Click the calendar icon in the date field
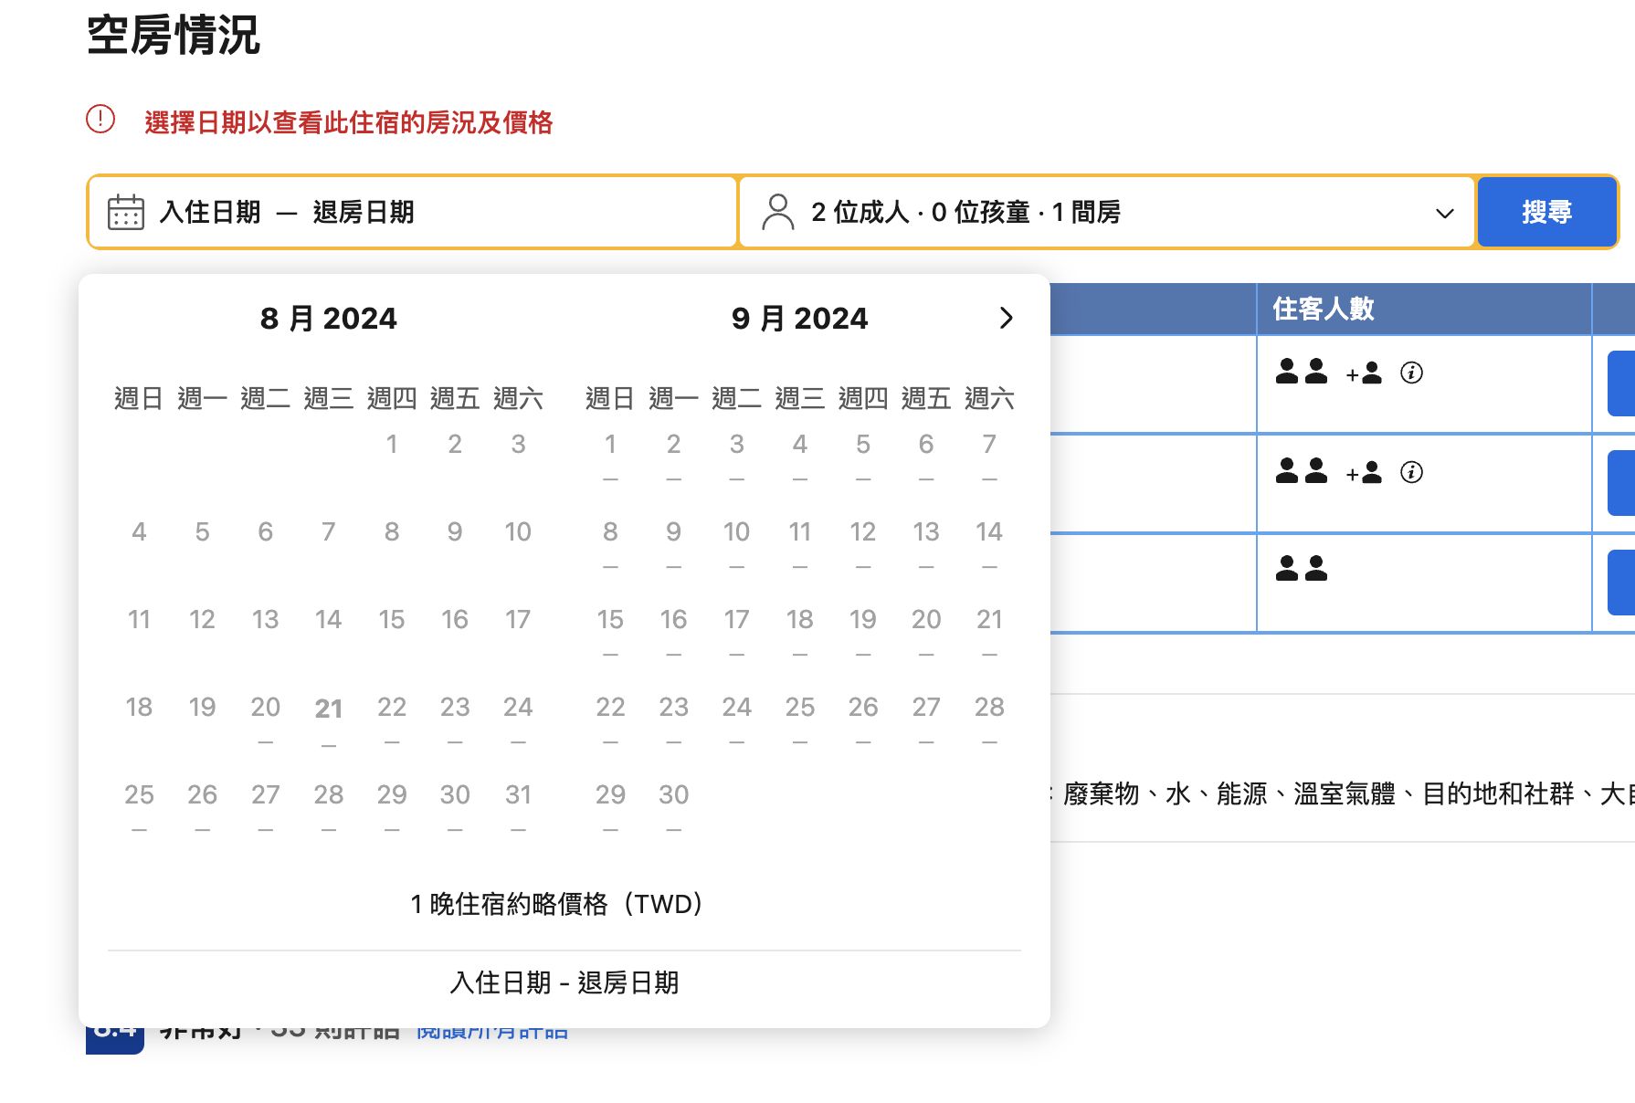The width and height of the screenshot is (1635, 1103). pyautogui.click(x=126, y=212)
